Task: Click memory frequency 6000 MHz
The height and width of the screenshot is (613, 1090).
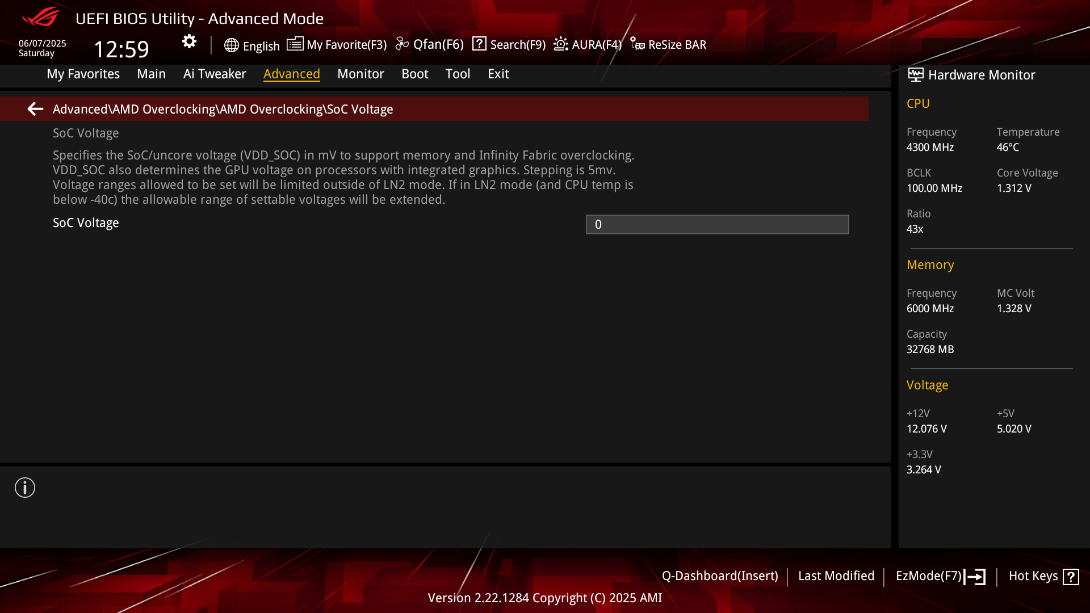Action: coord(930,309)
